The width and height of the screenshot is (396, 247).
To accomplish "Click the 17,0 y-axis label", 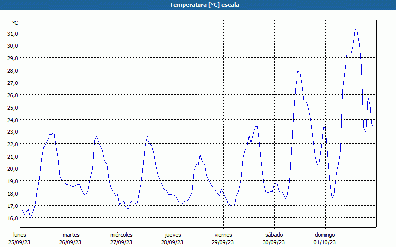I will click(13, 206).
